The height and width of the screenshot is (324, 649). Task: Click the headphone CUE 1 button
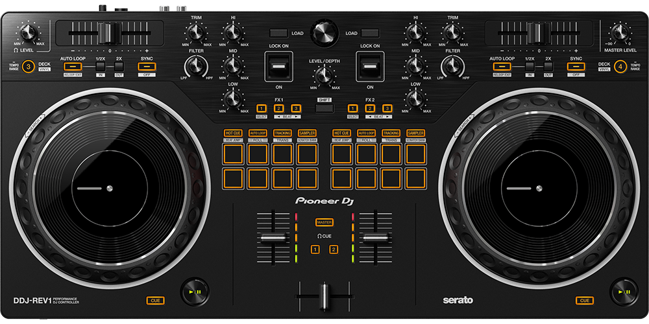pyautogui.click(x=315, y=249)
